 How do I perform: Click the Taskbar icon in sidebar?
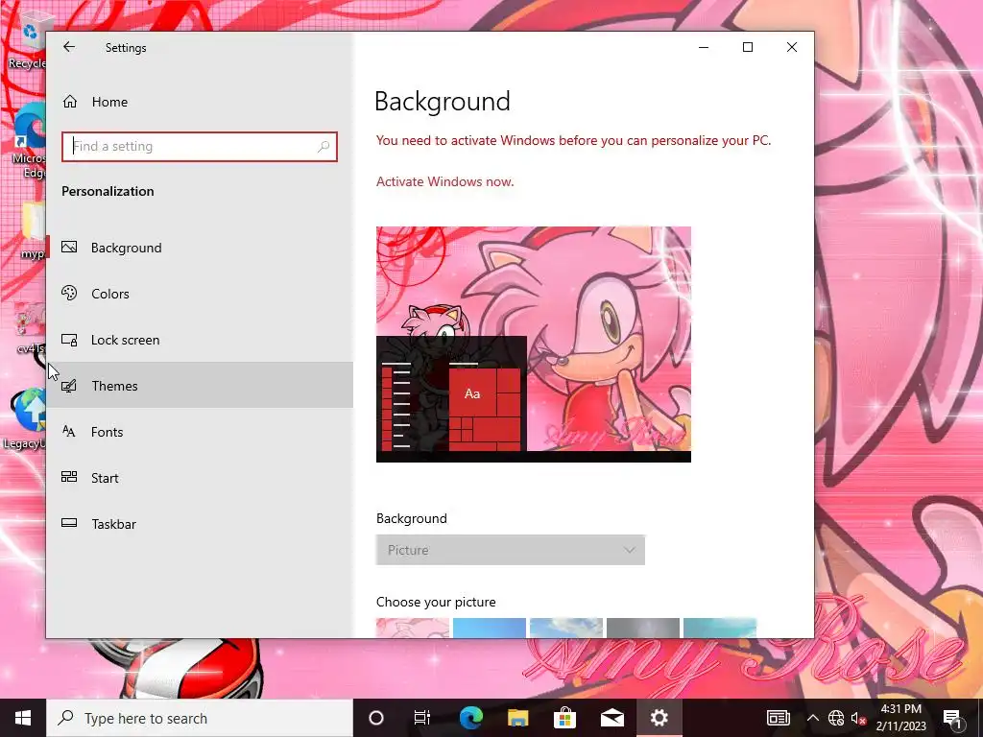click(69, 523)
